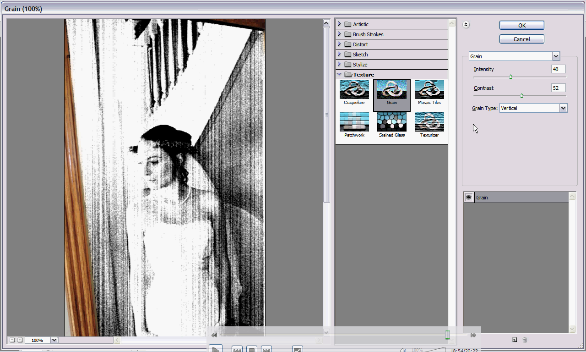Expand the Sketch filter folder
586x352 pixels.
pyautogui.click(x=339, y=54)
